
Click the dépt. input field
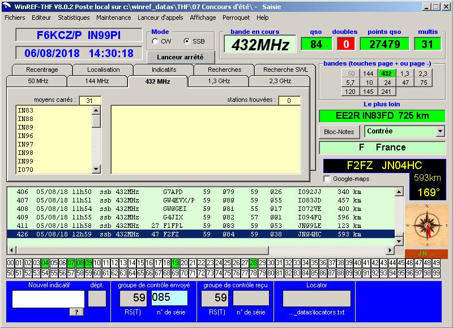97,299
